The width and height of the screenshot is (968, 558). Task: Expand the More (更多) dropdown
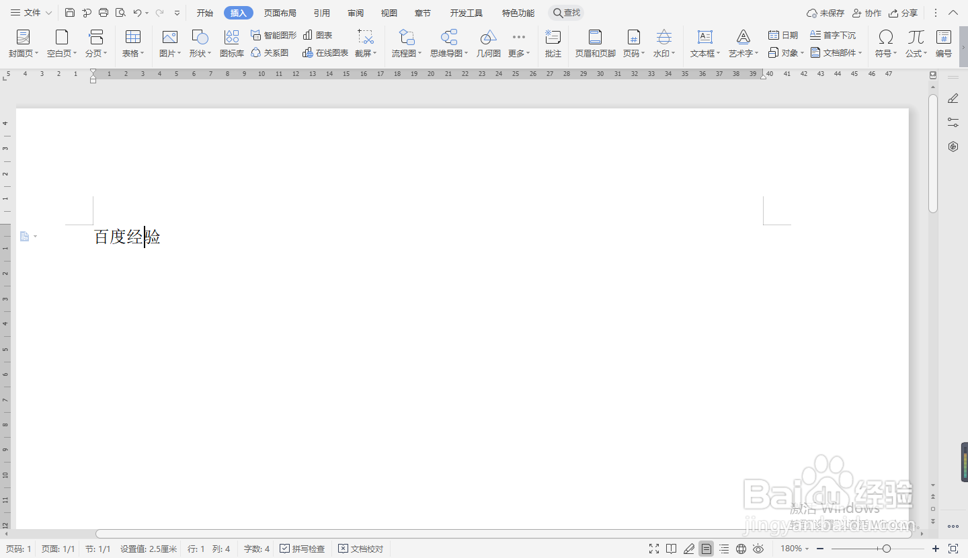tap(519, 44)
